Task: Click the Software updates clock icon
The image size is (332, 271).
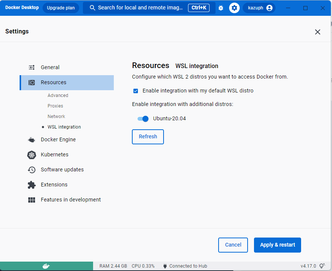Action: 32,170
